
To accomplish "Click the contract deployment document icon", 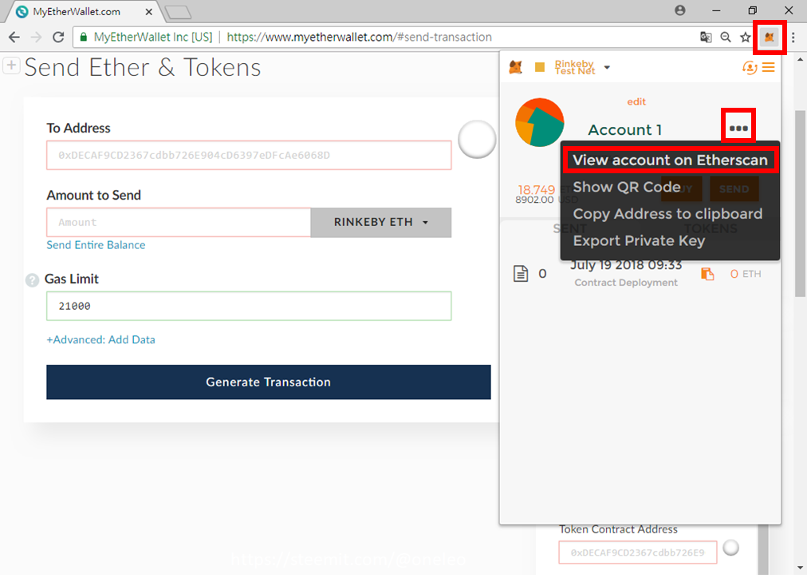I will click(521, 274).
